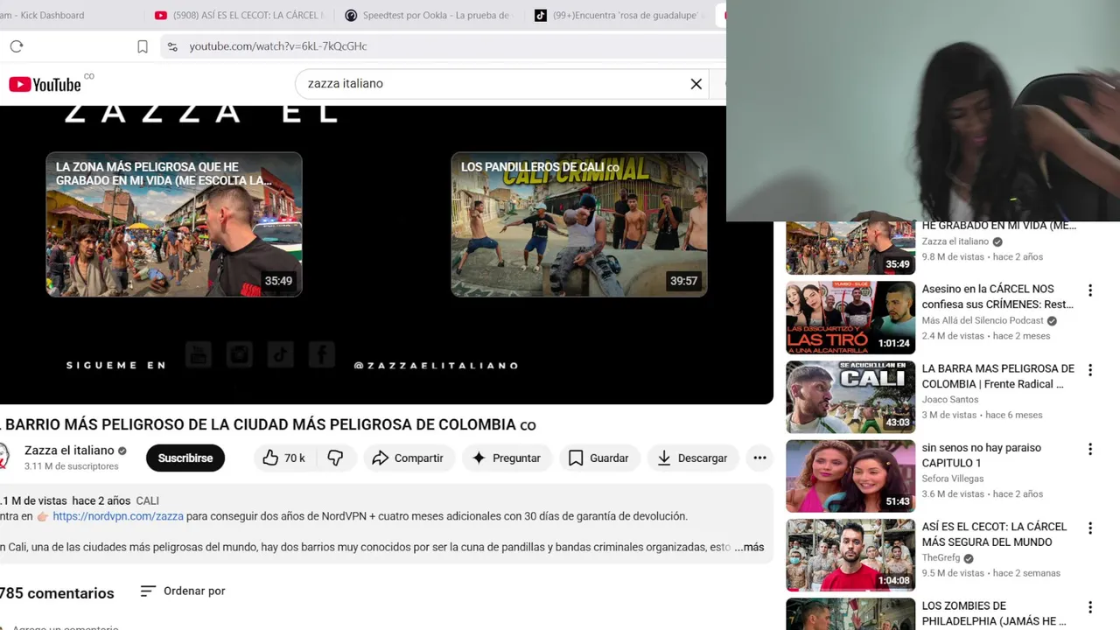Save the video with Guardar
Image resolution: width=1120 pixels, height=630 pixels.
tap(599, 458)
